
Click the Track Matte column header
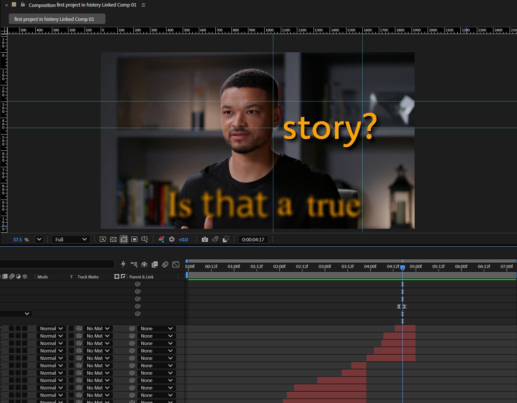[88, 277]
